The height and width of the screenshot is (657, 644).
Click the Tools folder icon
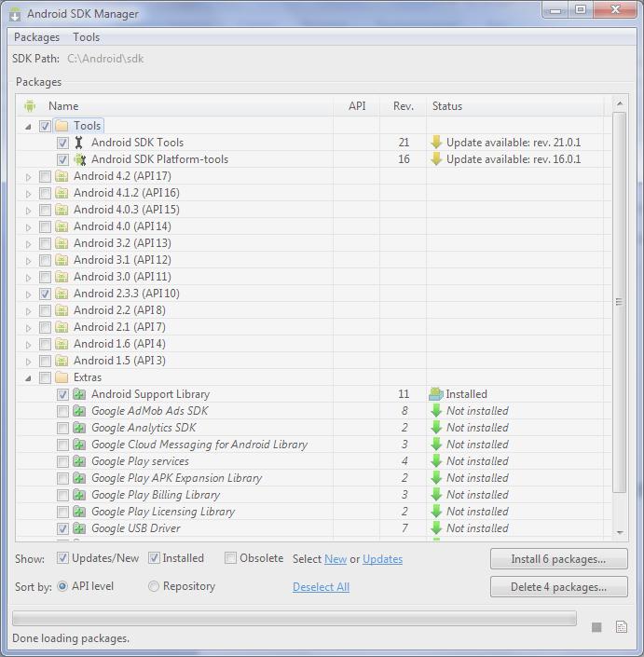62,126
